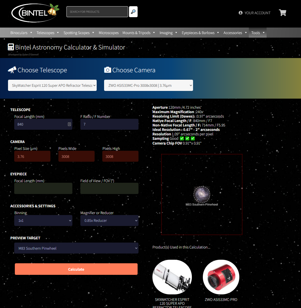Screen dimensions: 301x308
Task: Expand Eyepieces & Barlows menu arrow
Action: coord(218,33)
